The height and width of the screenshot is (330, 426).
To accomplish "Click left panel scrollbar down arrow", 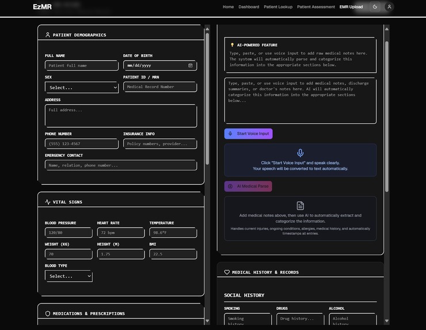I will 207,321.
